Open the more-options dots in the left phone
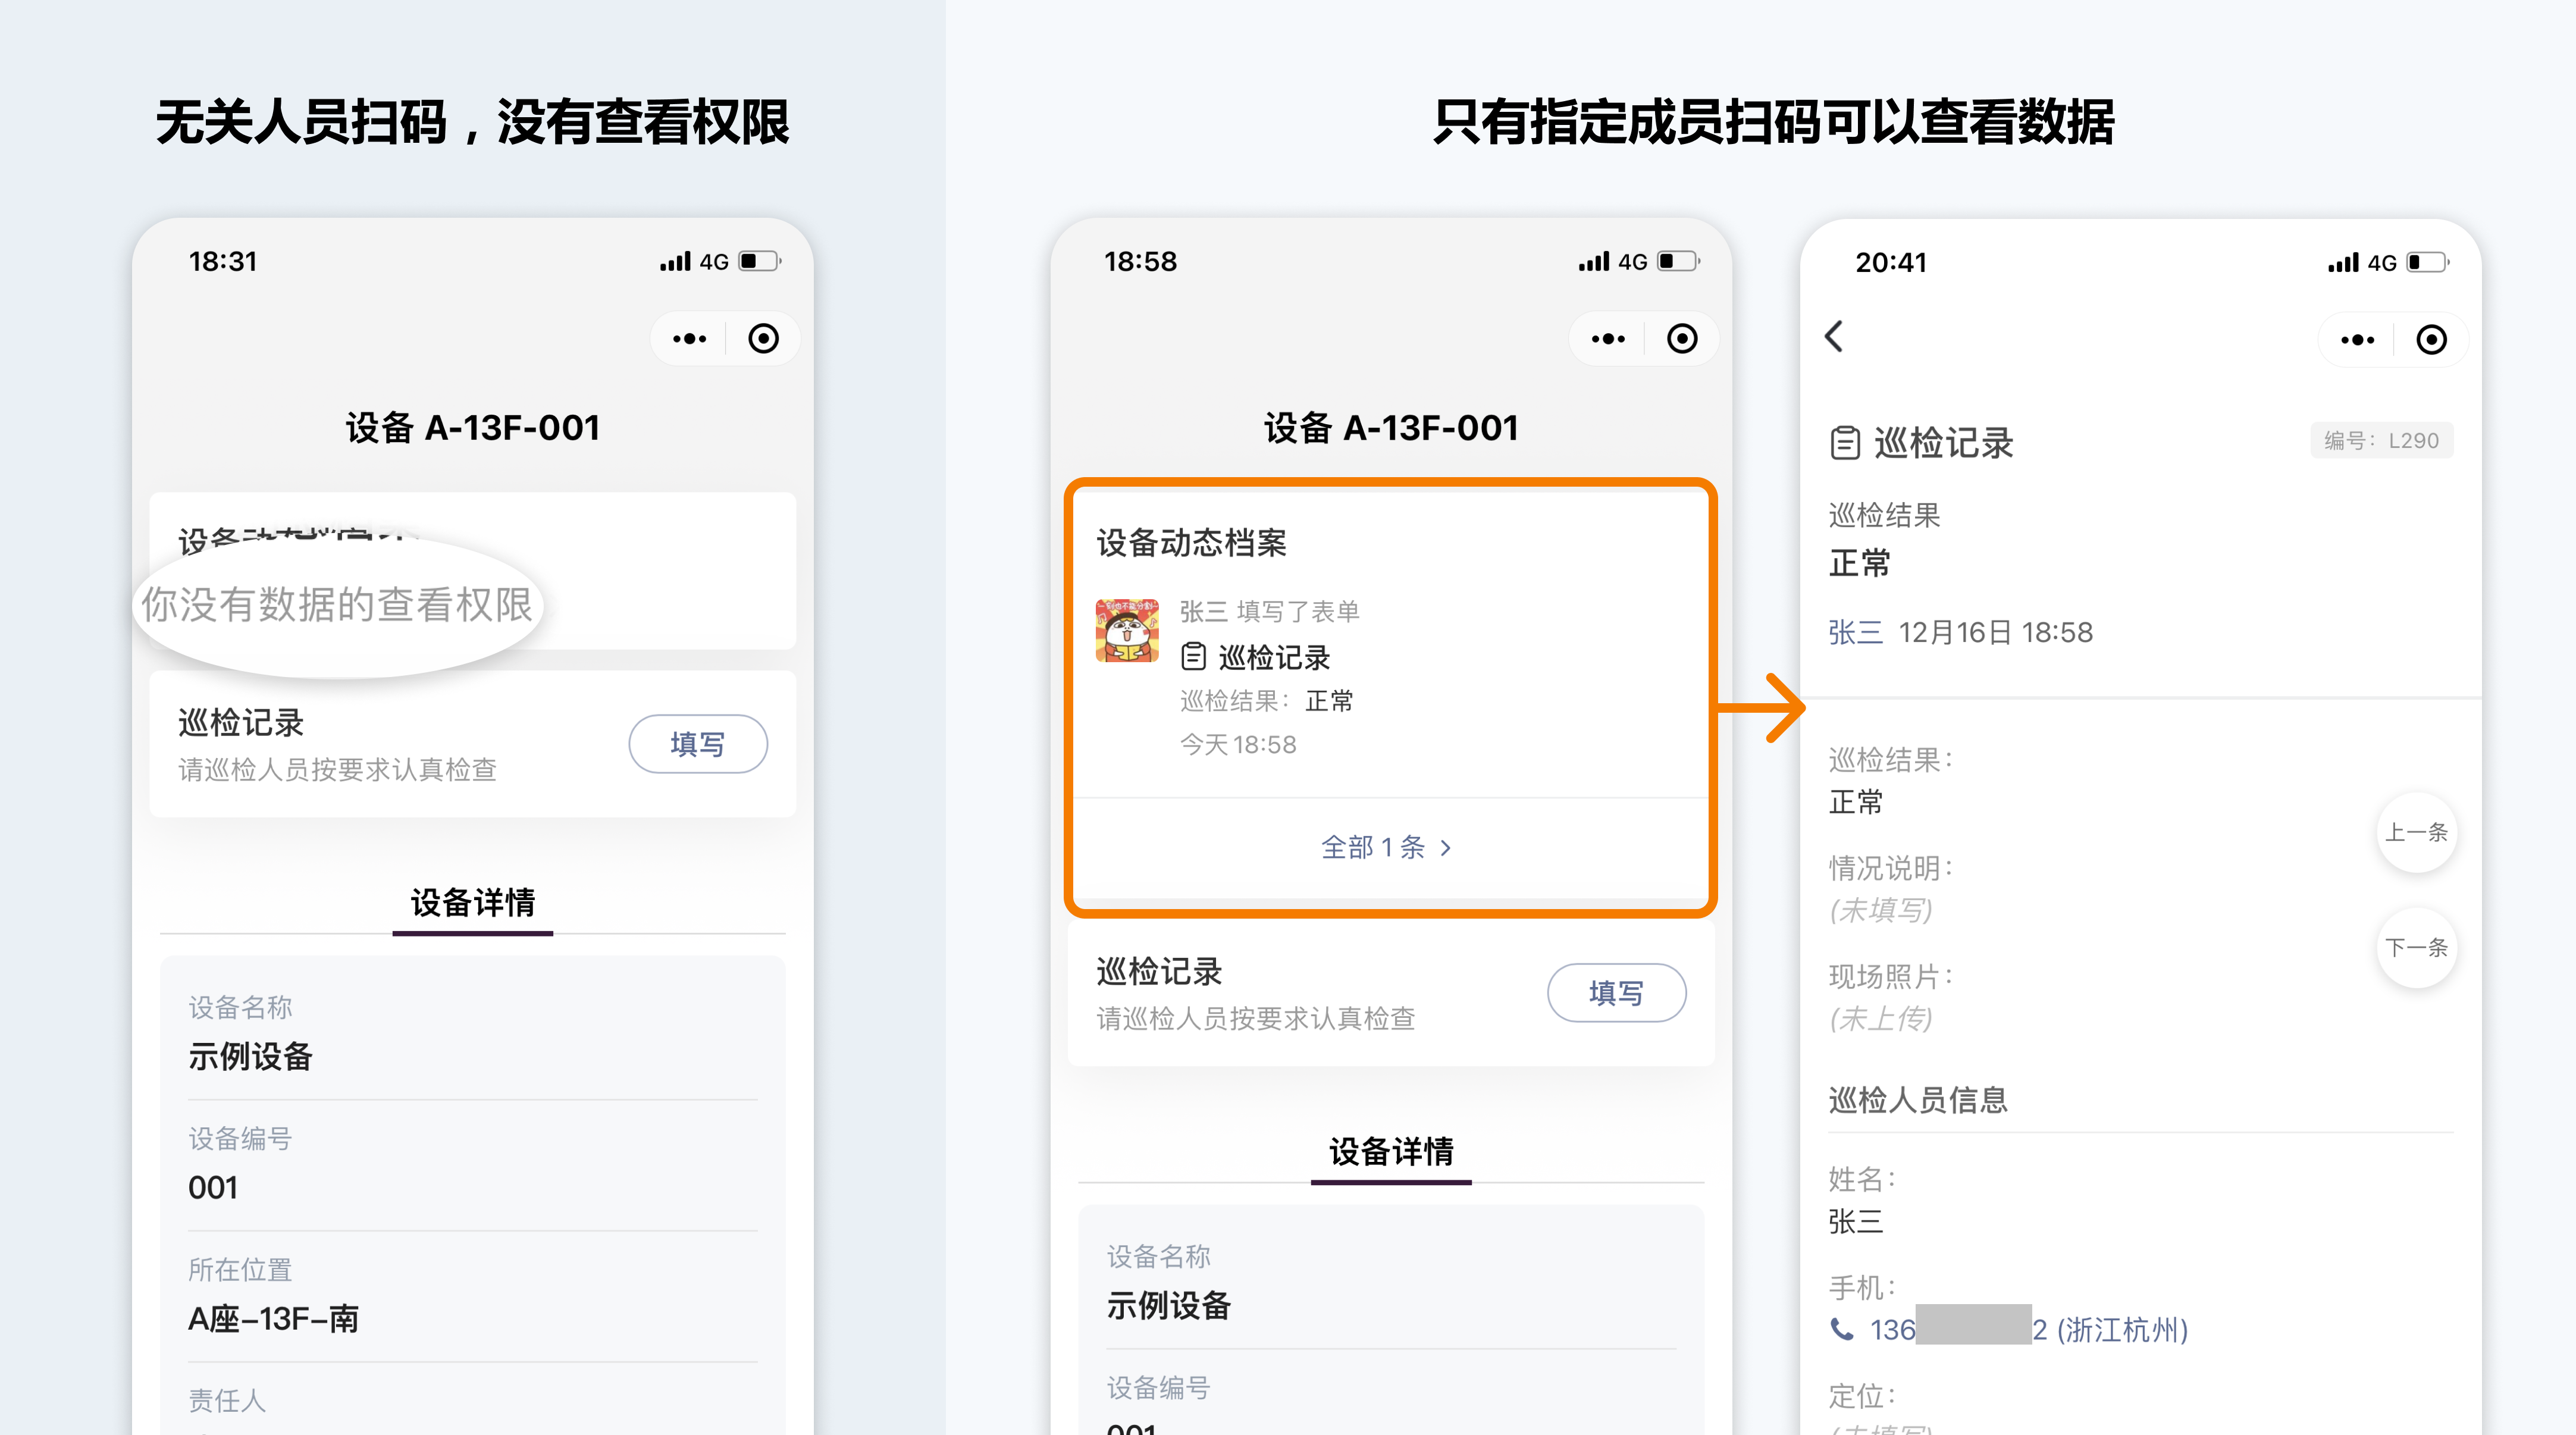2576x1435 pixels. 689,339
